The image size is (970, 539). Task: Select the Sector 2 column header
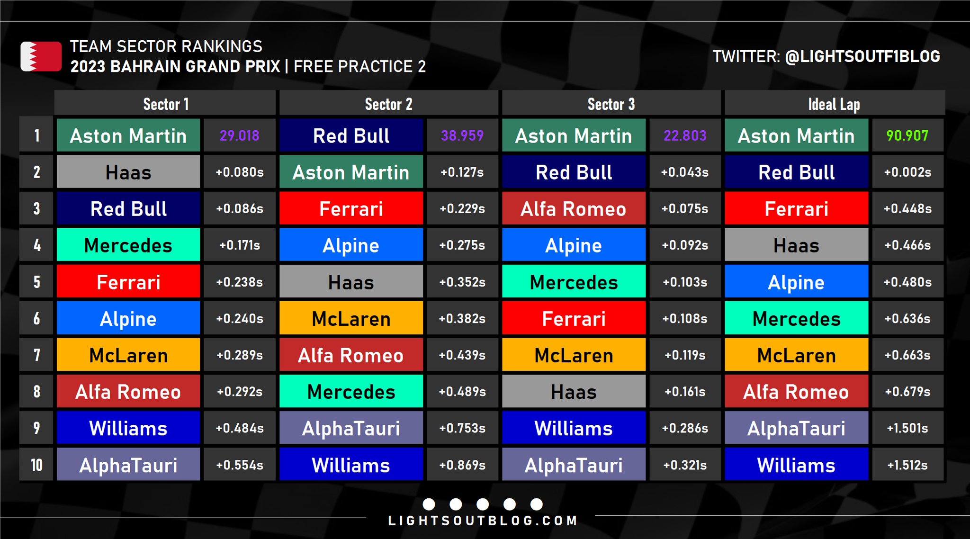pyautogui.click(x=388, y=104)
